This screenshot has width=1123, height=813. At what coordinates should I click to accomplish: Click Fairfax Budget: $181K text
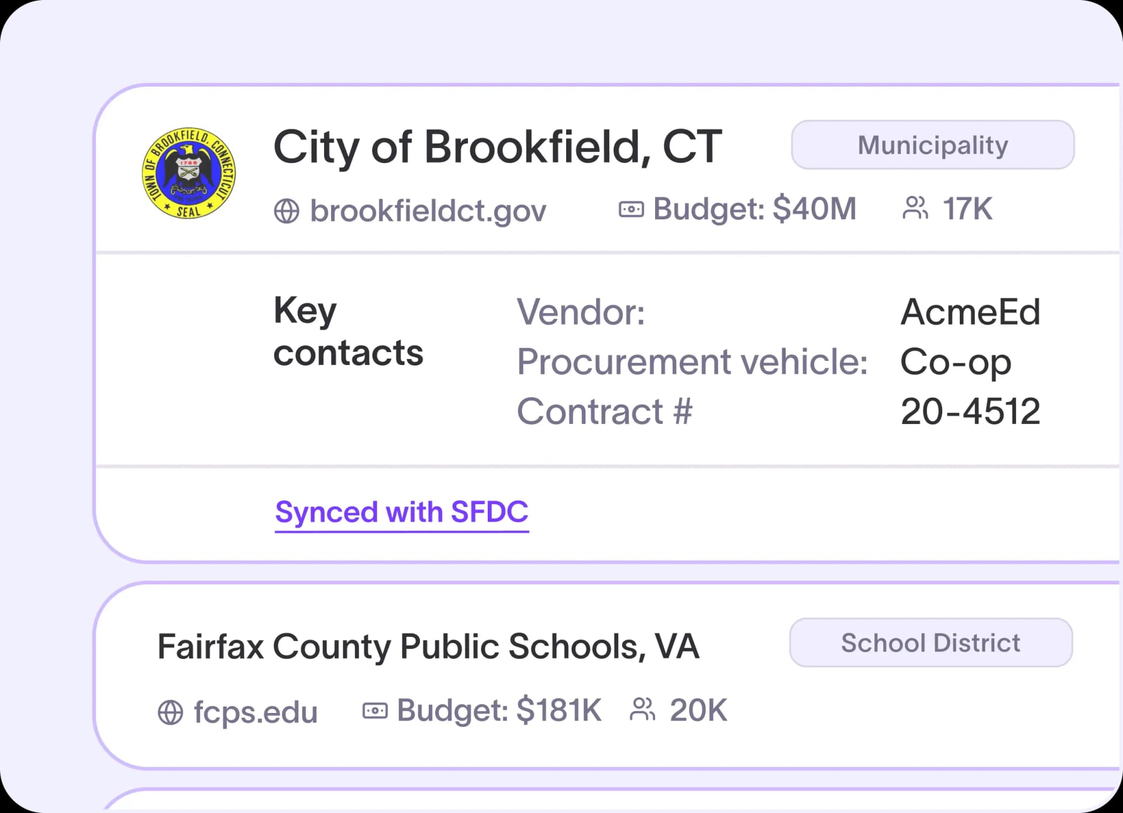click(499, 711)
